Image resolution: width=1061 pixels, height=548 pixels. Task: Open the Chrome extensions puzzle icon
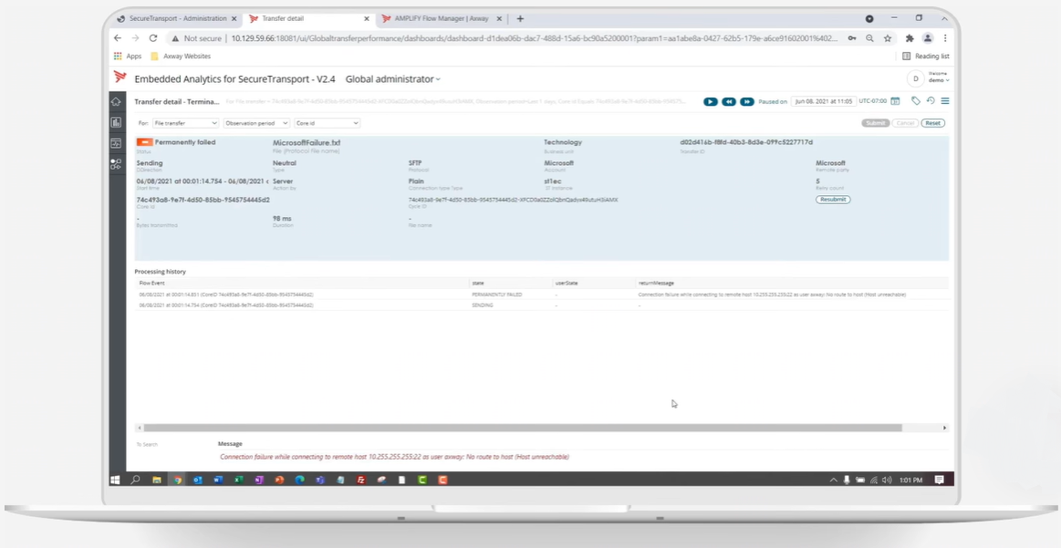click(910, 38)
